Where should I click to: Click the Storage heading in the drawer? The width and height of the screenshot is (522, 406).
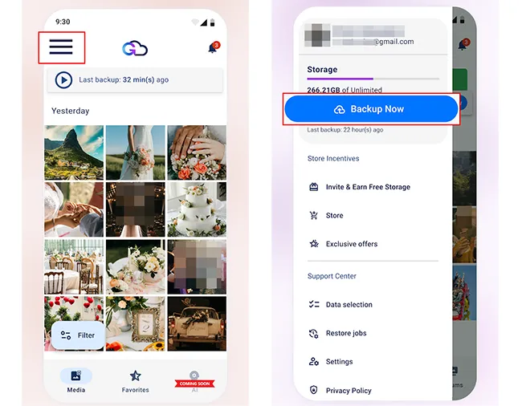322,70
